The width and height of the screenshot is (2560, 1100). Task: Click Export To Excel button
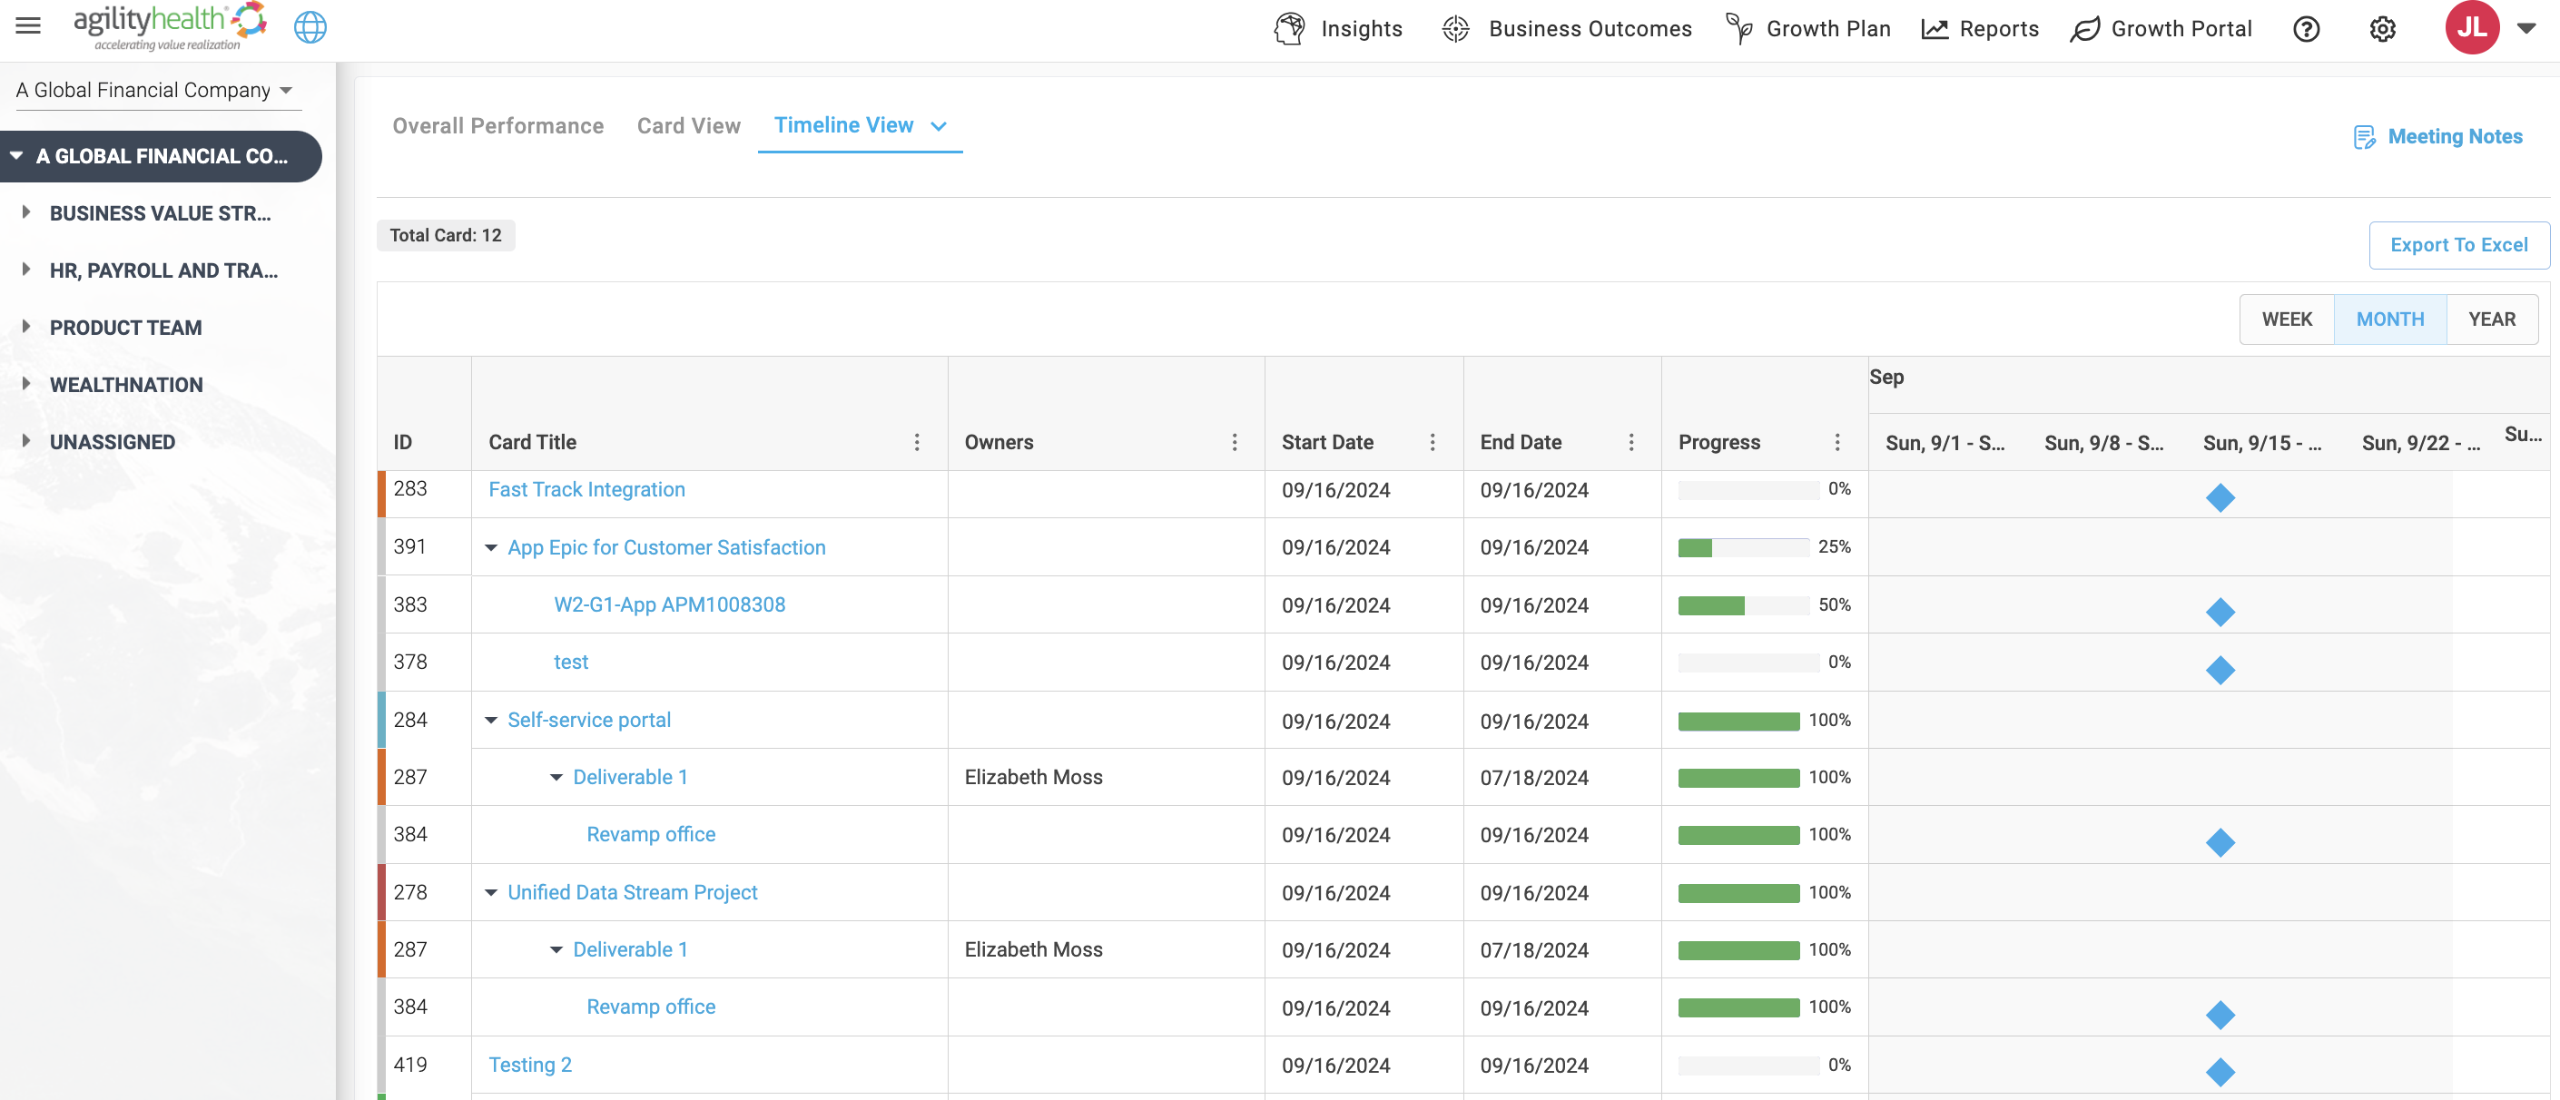click(2458, 244)
